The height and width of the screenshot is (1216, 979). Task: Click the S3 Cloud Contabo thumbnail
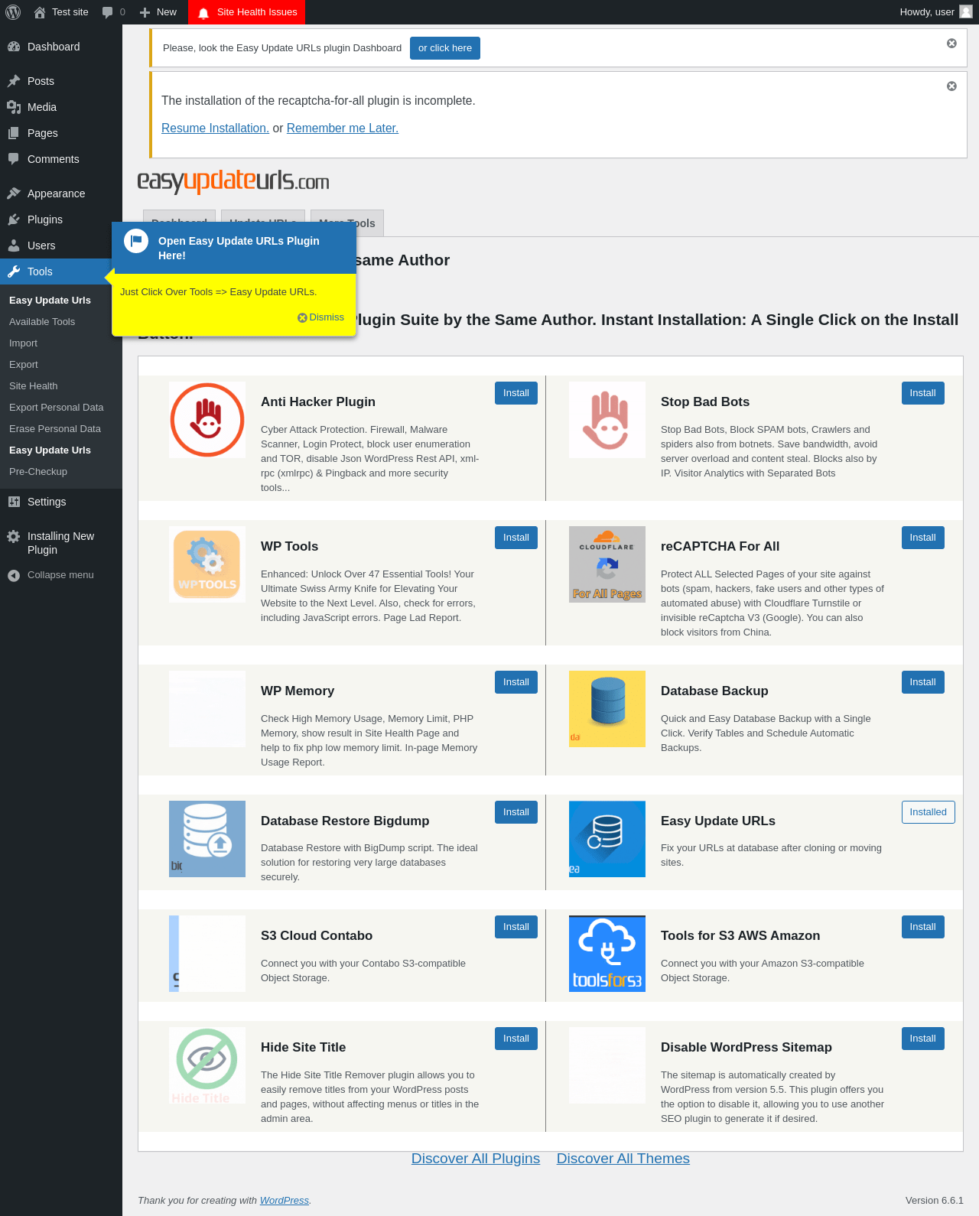coord(207,954)
